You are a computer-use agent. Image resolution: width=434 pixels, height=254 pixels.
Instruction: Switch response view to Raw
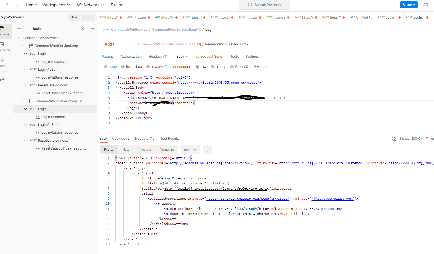tap(126, 150)
